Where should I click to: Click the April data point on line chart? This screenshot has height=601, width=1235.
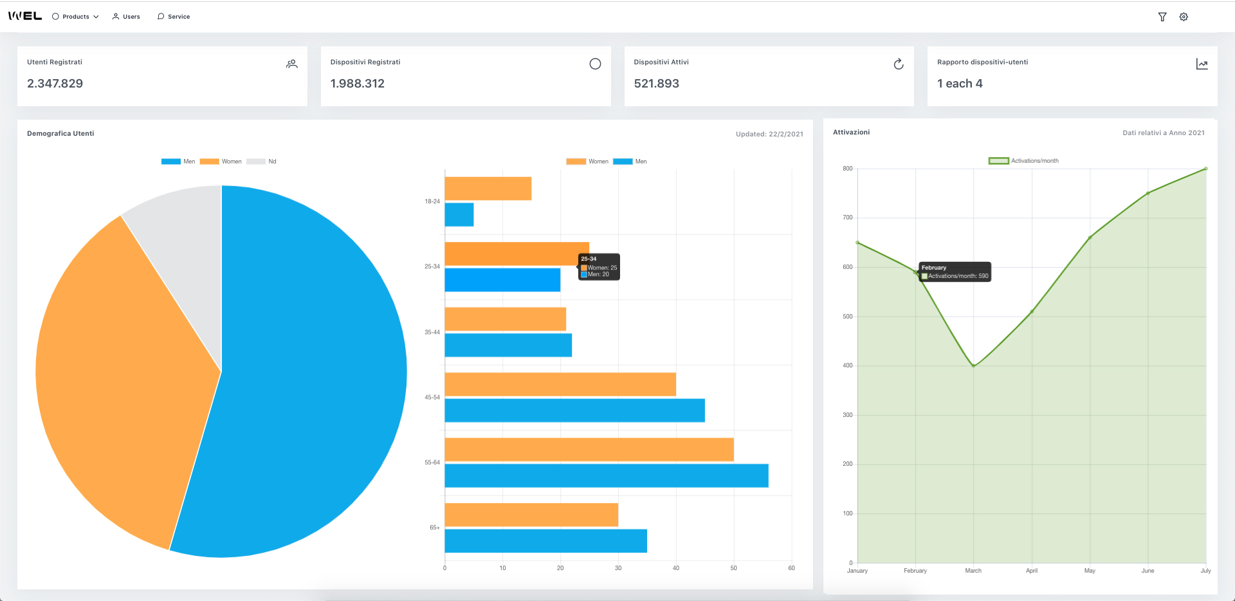pos(1032,311)
